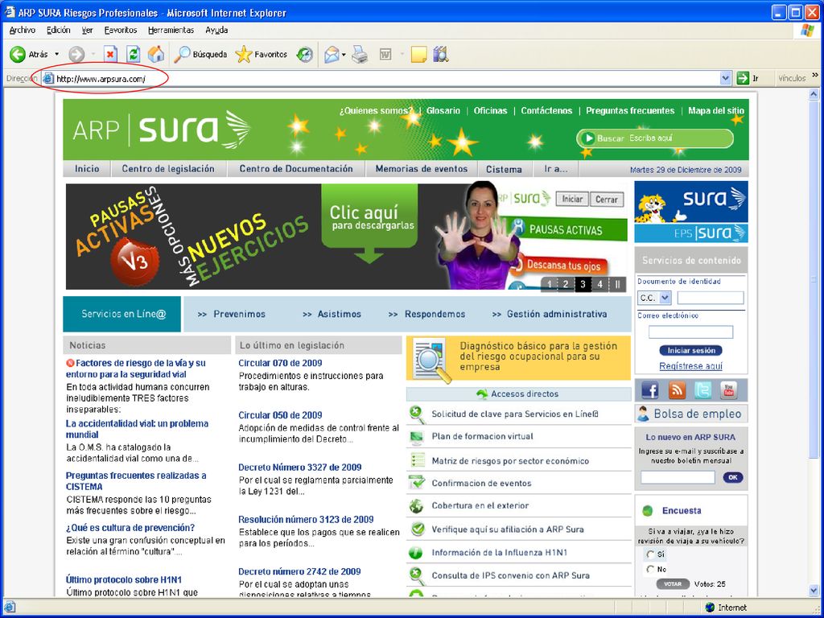Screen dimensions: 824x618
Task: Expand the Gestión administrativa section
Action: click(x=549, y=314)
